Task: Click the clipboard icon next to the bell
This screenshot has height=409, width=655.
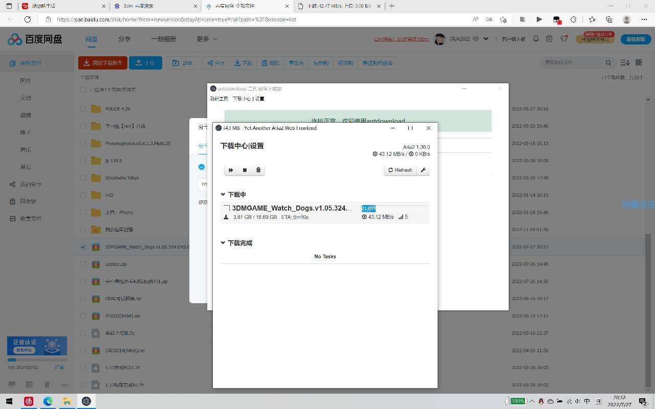Action: 550,39
